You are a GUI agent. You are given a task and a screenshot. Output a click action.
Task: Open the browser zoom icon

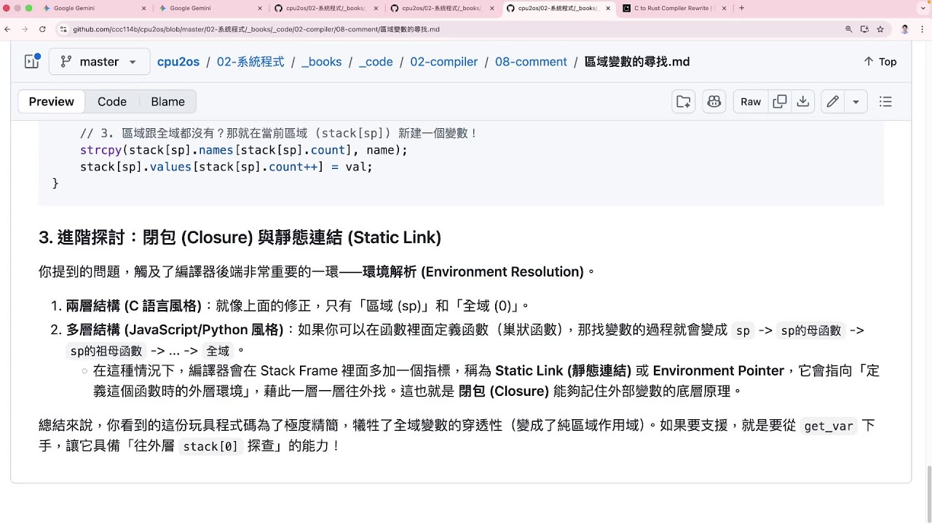pyautogui.click(x=848, y=29)
